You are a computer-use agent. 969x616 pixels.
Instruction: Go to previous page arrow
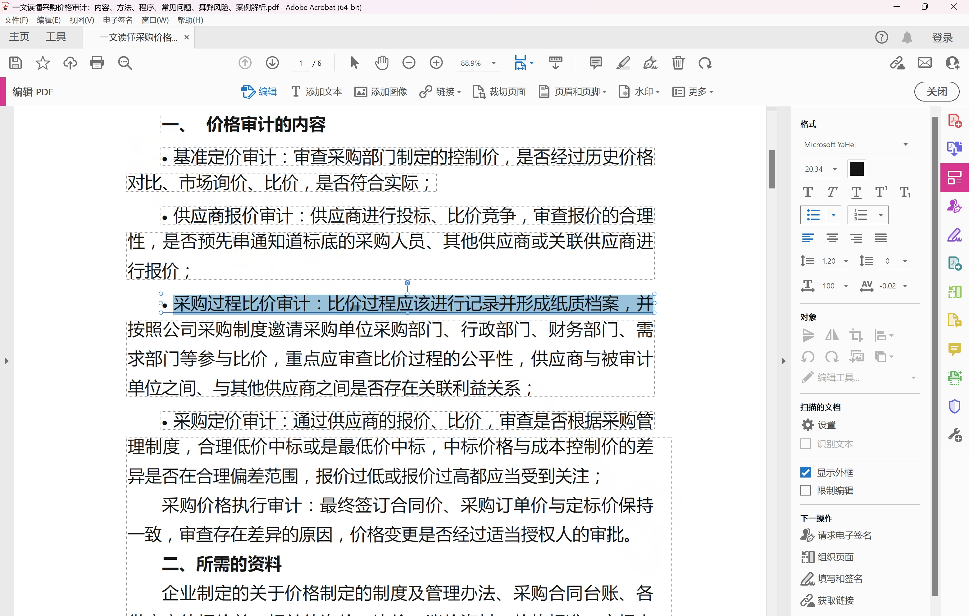coord(245,63)
